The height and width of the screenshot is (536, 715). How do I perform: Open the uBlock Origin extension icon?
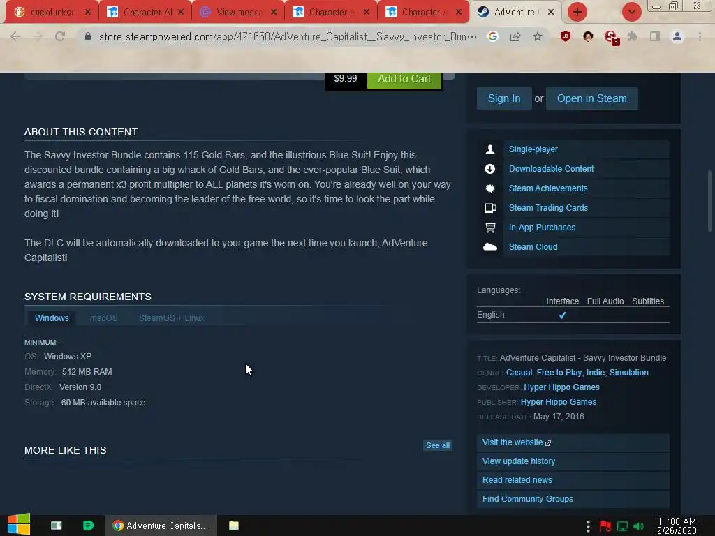pos(566,36)
